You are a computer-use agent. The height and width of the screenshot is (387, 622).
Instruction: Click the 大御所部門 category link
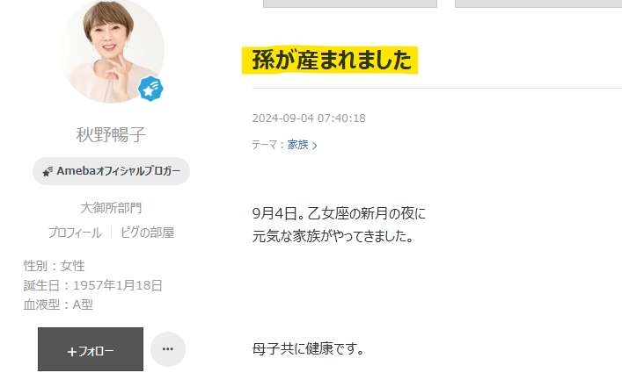click(111, 208)
